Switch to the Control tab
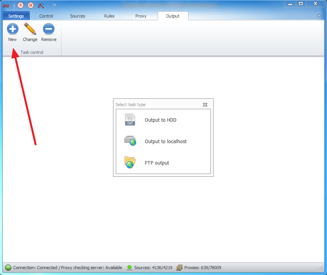 point(46,16)
